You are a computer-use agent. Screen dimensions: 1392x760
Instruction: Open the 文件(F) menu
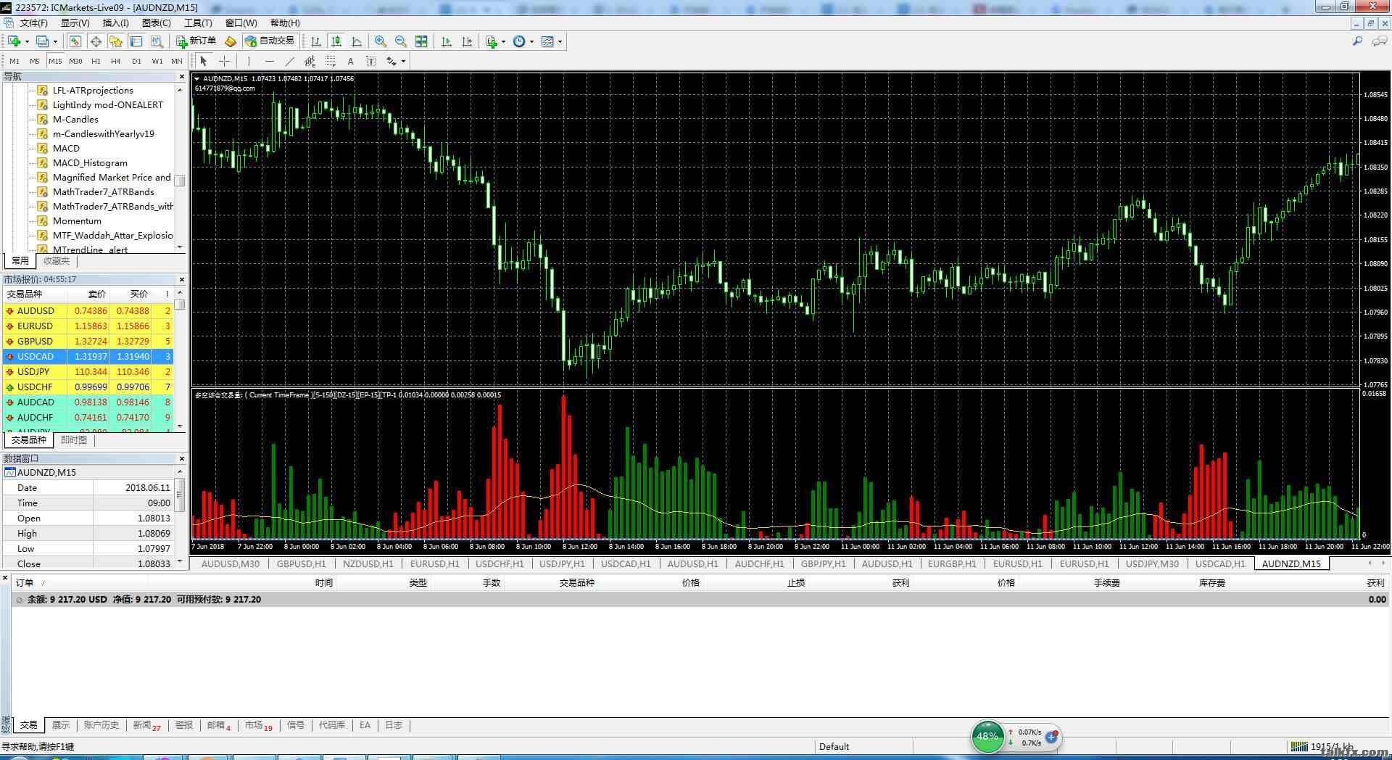[x=33, y=23]
